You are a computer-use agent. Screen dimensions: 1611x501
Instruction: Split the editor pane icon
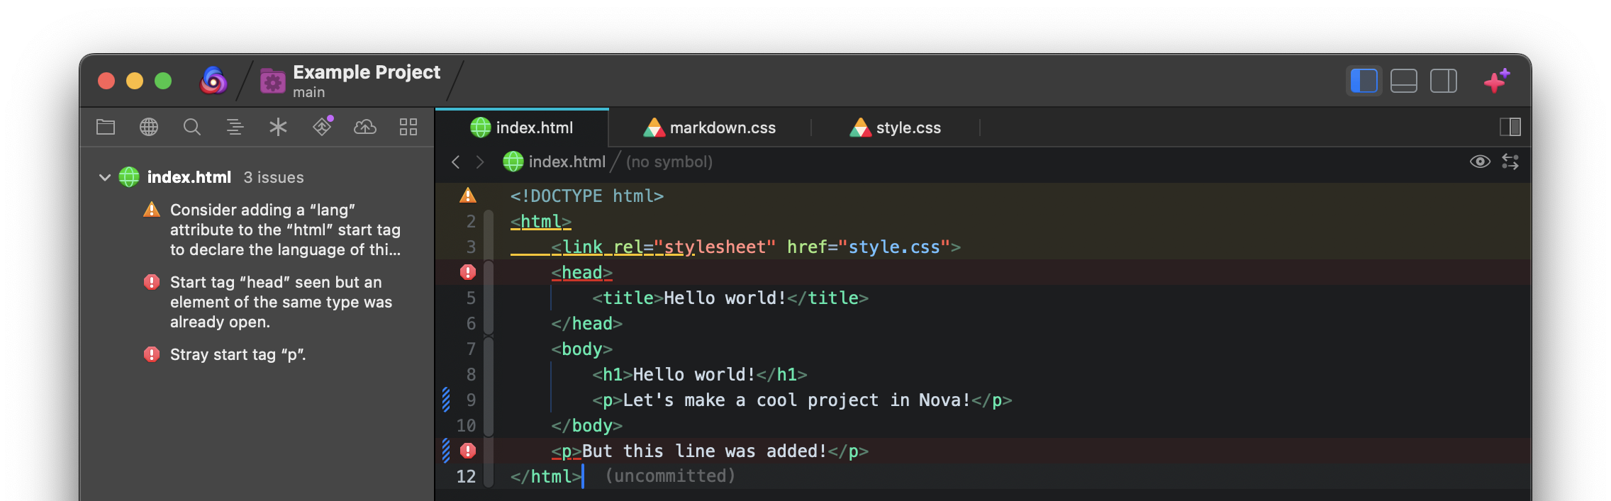(x=1510, y=127)
